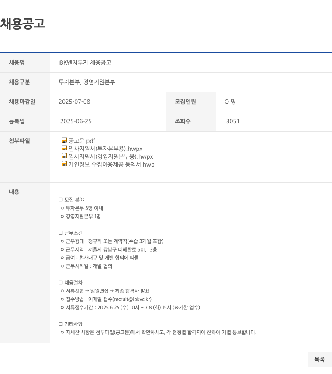332x374 pixels.
Task: Click the 기타사항 section heading
Action: pos(71,324)
